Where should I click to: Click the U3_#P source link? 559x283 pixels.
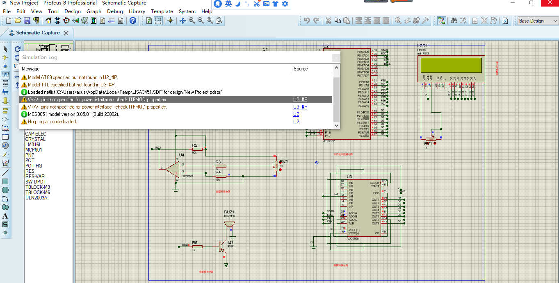(300, 107)
